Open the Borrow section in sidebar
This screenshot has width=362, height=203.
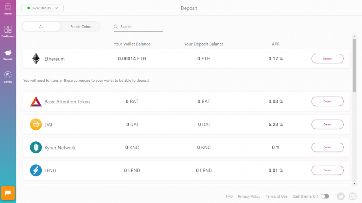point(8,75)
